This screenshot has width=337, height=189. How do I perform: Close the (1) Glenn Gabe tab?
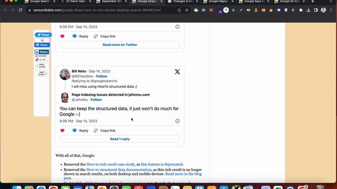click(90, 2)
